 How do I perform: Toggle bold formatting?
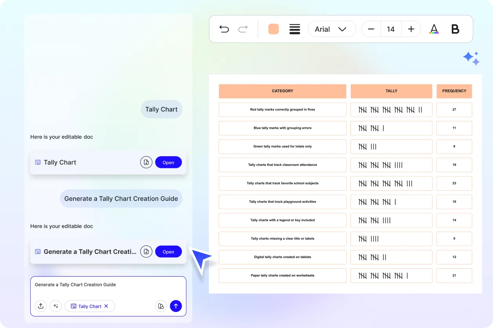[x=455, y=29]
